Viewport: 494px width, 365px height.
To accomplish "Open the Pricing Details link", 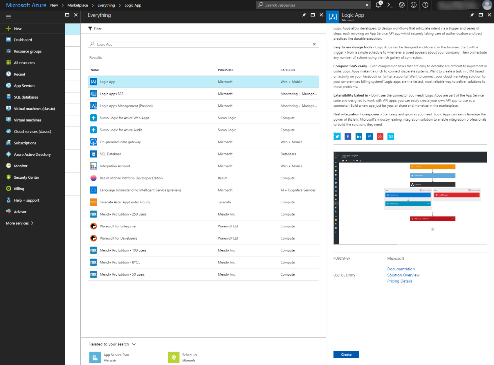I will click(x=400, y=281).
